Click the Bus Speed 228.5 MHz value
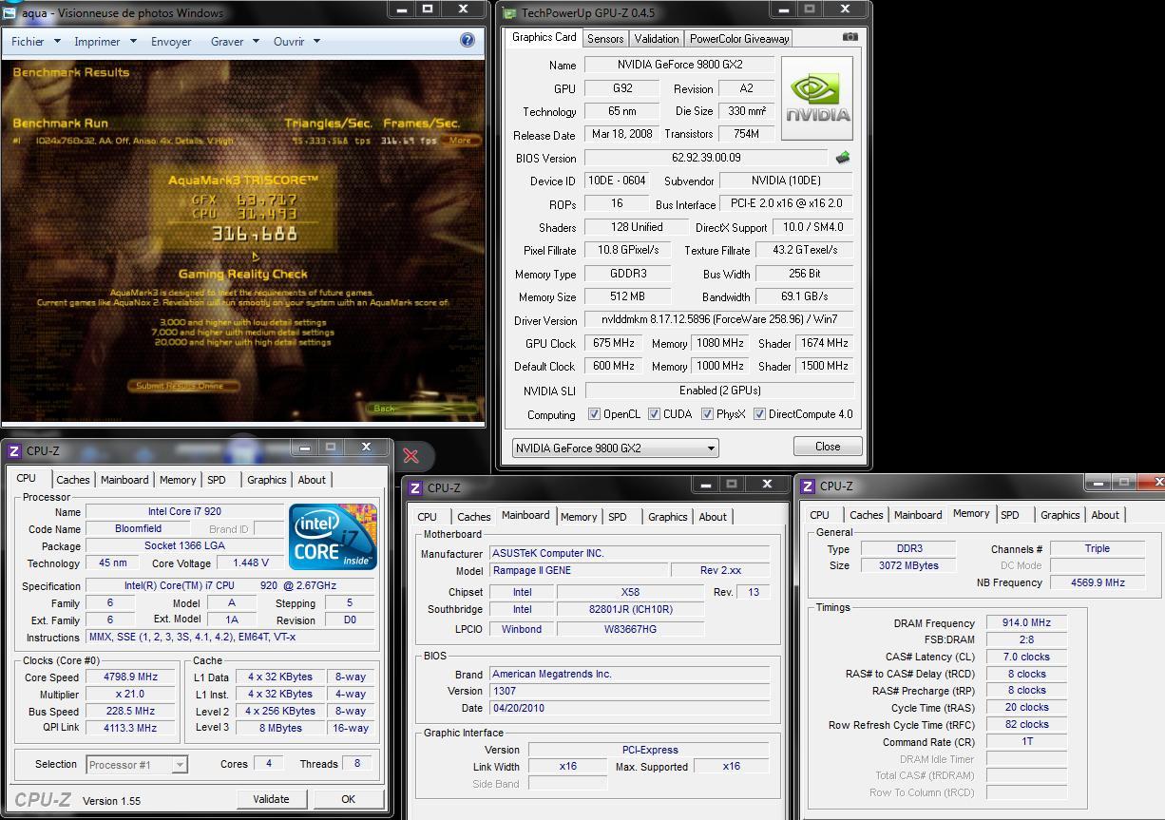The image size is (1165, 820). tap(131, 711)
